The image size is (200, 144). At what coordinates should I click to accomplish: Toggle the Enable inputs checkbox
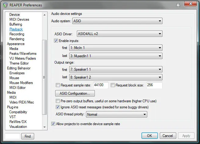pyautogui.click(x=56, y=41)
